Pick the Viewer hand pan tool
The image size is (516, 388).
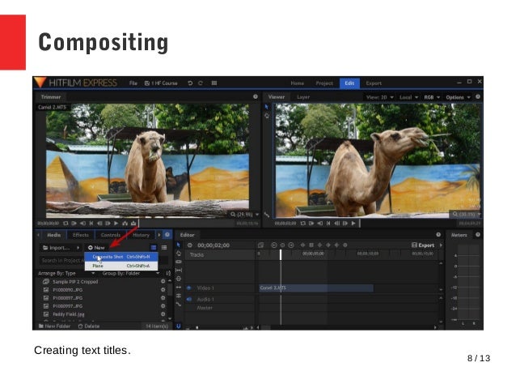[267, 116]
